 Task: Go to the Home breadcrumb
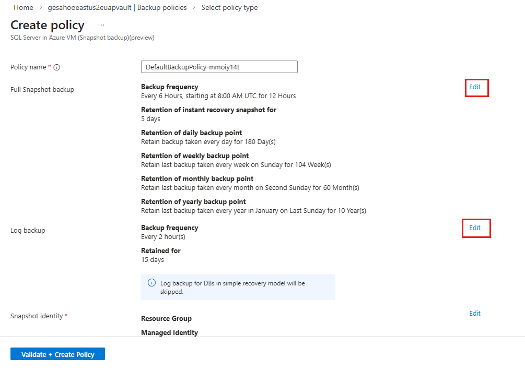[24, 7]
